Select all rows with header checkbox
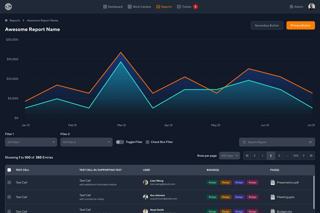Viewport: 320px width, 213px height. coord(9,170)
